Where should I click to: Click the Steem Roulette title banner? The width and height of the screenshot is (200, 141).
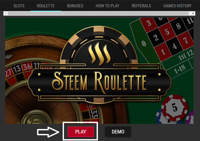coord(99,82)
